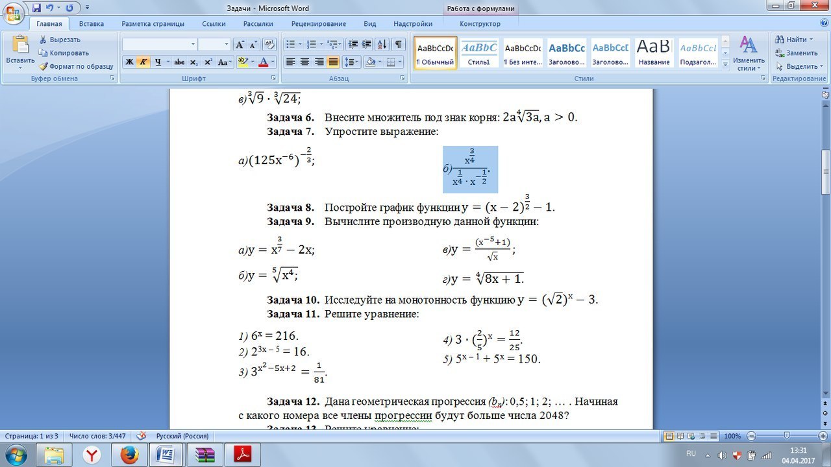Screen dimensions: 831x467
Task: Center the text alignment
Action: coord(304,62)
